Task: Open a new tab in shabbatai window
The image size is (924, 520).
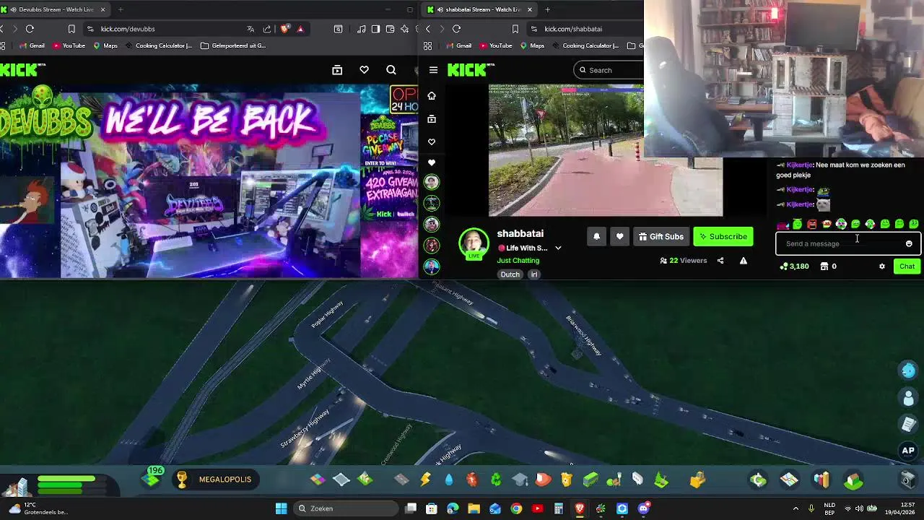Action: tap(547, 9)
